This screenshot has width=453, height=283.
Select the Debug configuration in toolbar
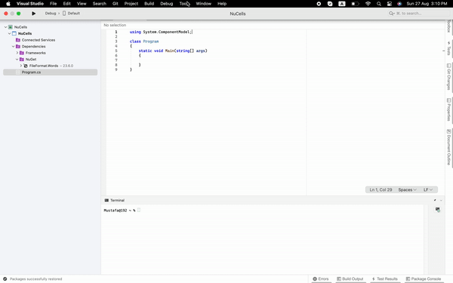tap(51, 14)
